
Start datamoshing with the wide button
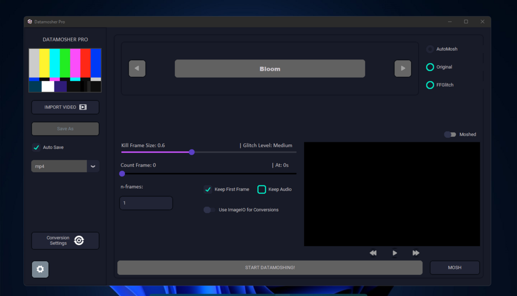(270, 268)
